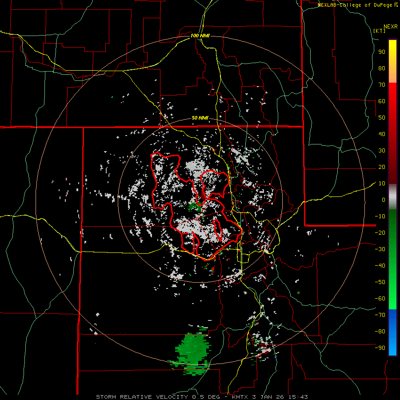
Task: Click the -40 value on the velocity scale
Action: coord(380,266)
